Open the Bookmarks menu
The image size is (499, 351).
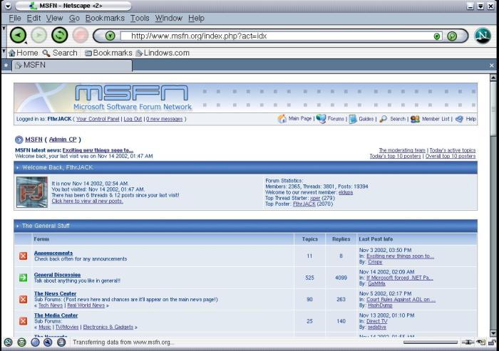[x=105, y=18]
